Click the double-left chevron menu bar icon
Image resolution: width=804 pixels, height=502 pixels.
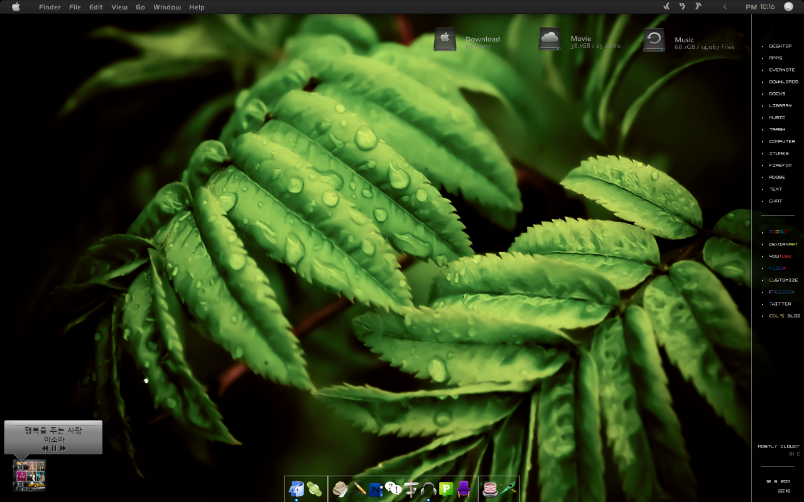(667, 6)
